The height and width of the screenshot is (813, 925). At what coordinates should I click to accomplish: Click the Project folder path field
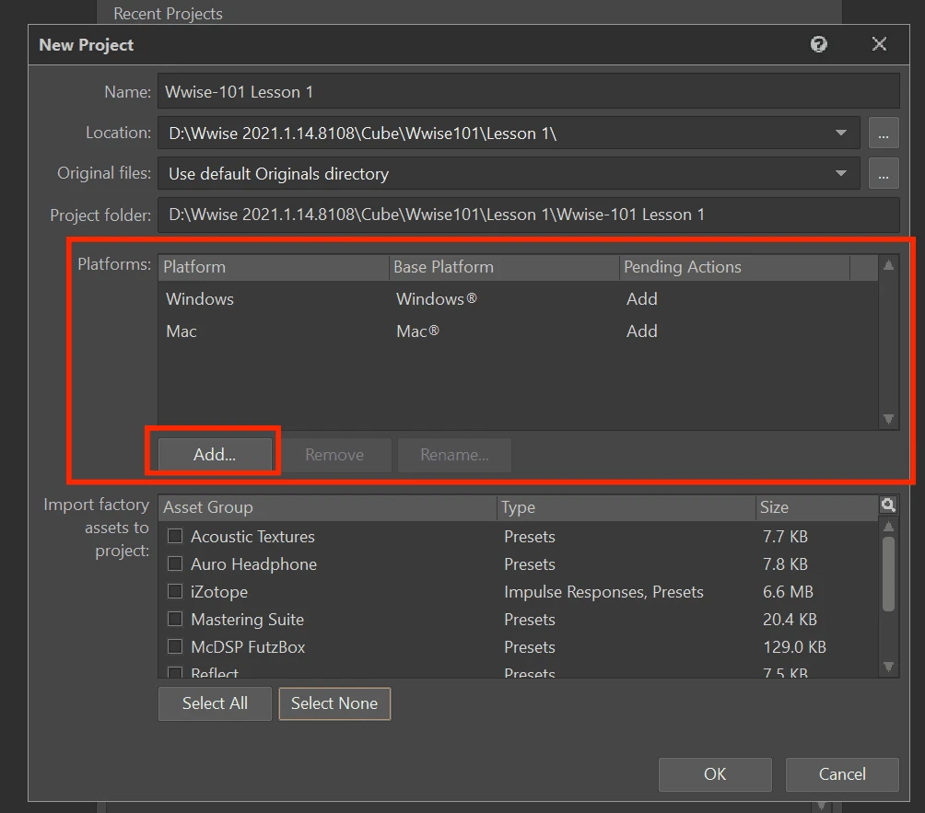click(x=528, y=215)
